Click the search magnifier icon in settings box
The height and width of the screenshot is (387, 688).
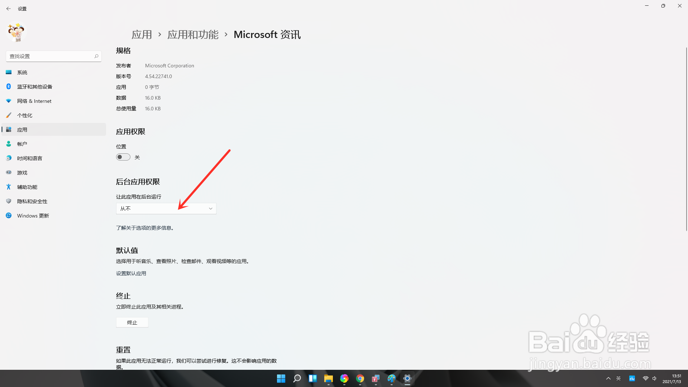[96, 56]
